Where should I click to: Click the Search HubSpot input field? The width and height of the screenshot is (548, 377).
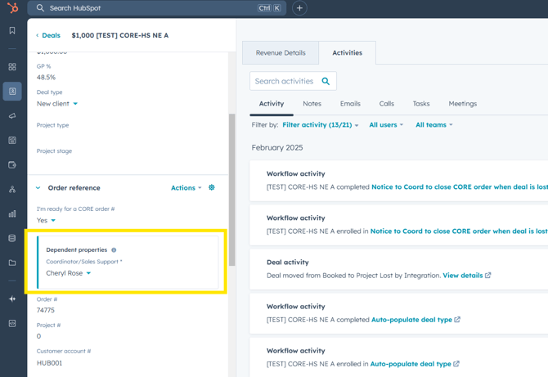coord(155,8)
